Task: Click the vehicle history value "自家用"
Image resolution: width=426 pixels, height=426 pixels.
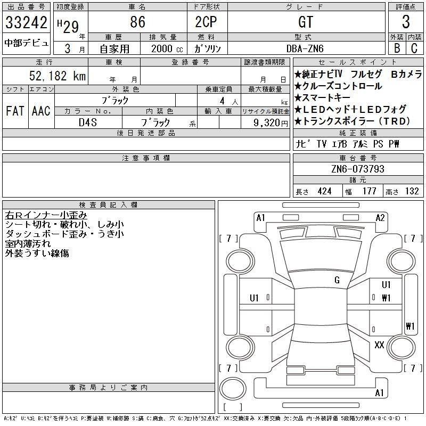Action: 114,49
